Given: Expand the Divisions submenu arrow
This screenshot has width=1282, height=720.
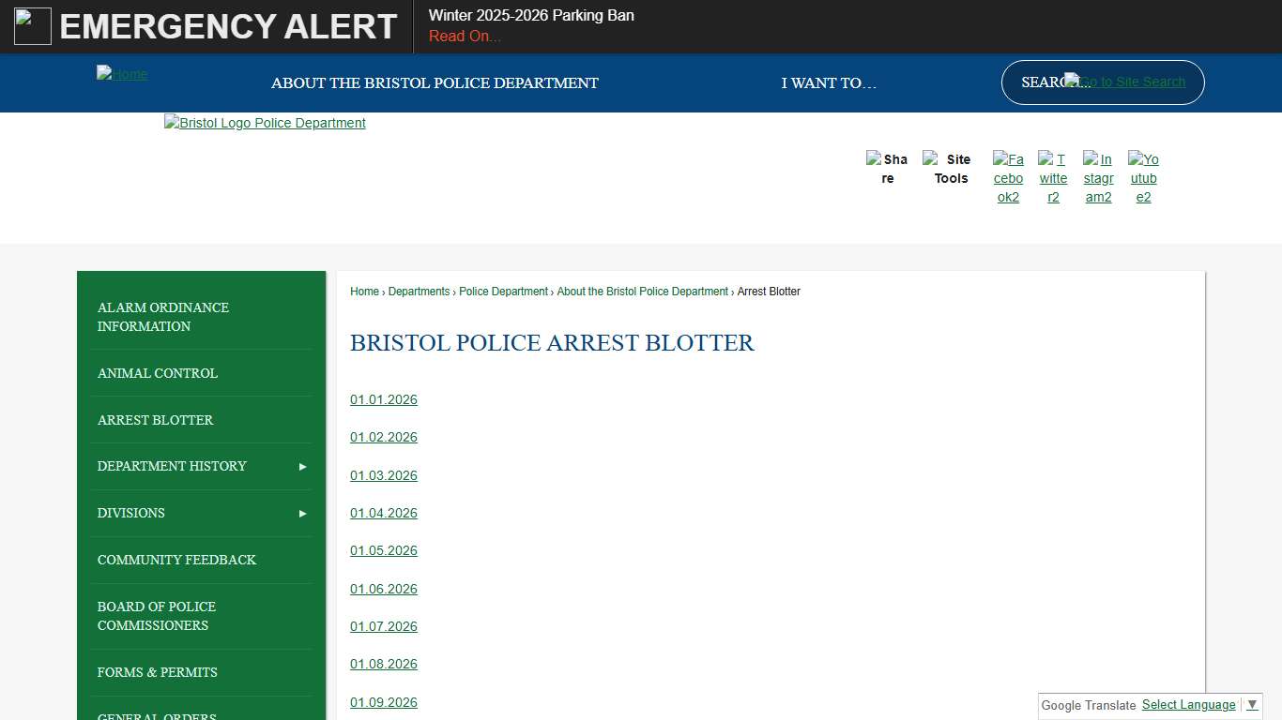Looking at the screenshot, I should (302, 513).
